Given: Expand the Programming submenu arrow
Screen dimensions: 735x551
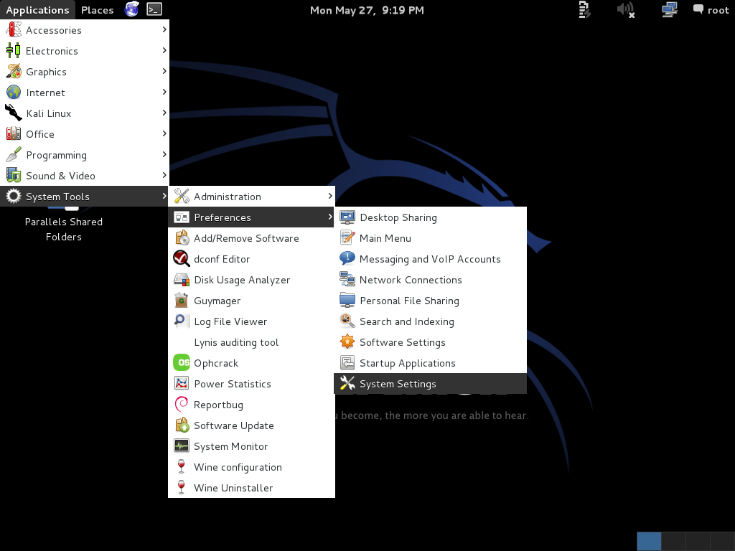Looking at the screenshot, I should click(164, 154).
